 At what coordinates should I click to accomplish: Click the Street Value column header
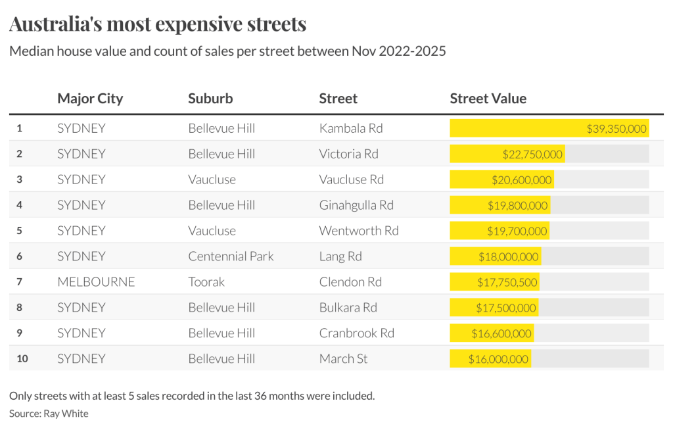[x=488, y=99]
